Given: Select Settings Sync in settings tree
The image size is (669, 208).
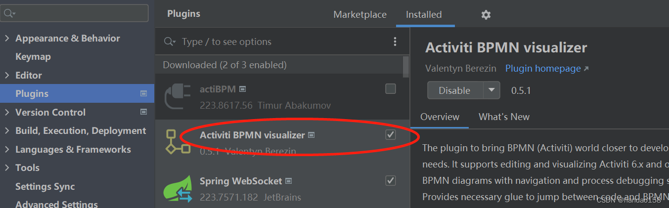Looking at the screenshot, I should click(x=45, y=186).
